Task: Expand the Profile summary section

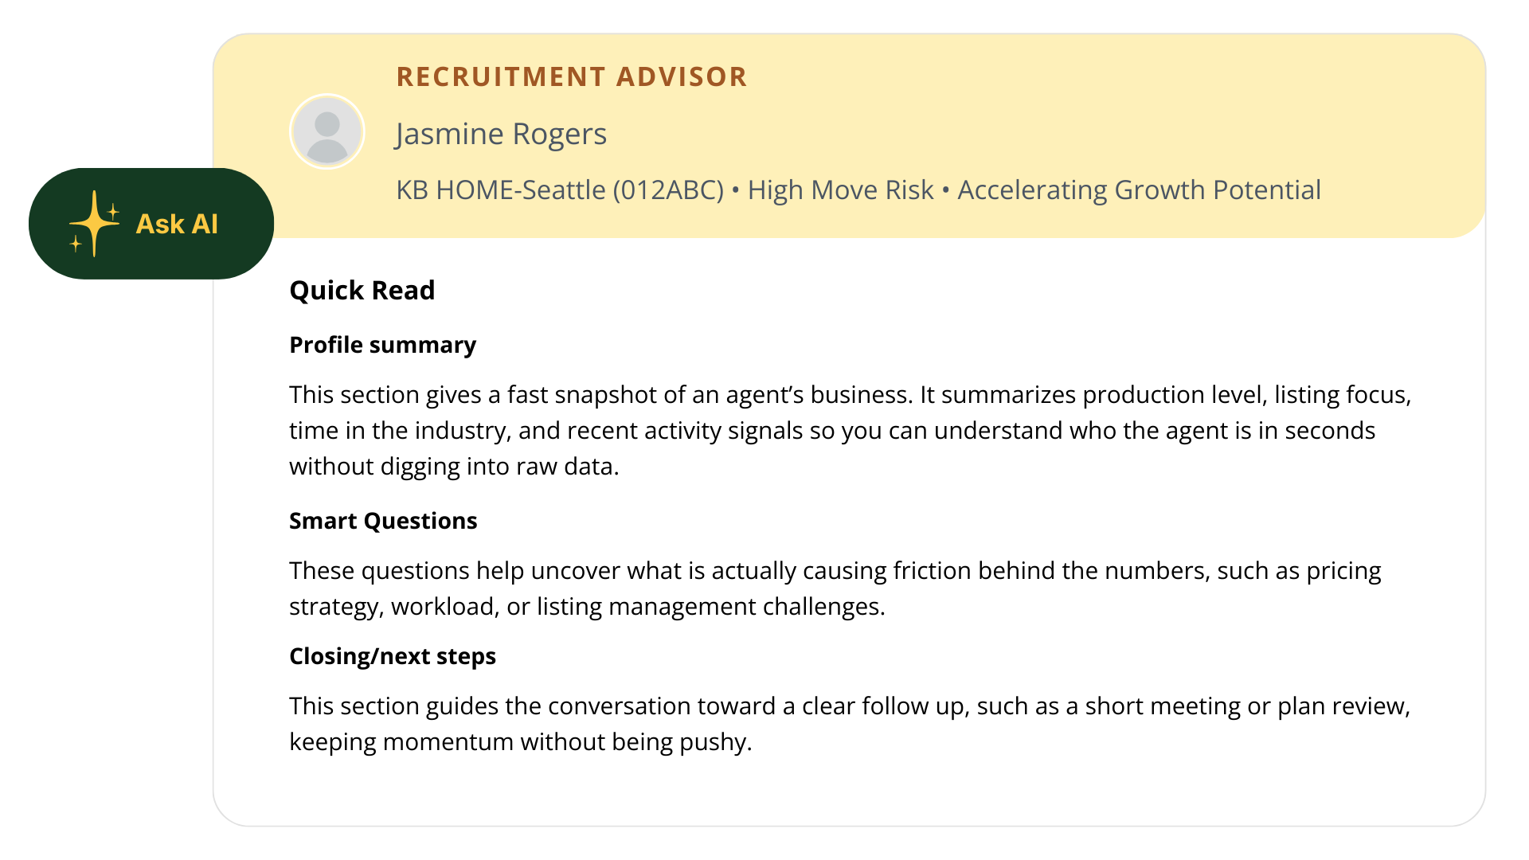Action: [x=382, y=345]
